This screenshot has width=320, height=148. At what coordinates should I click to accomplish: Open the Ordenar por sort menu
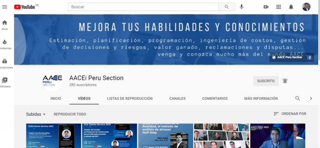click(290, 114)
